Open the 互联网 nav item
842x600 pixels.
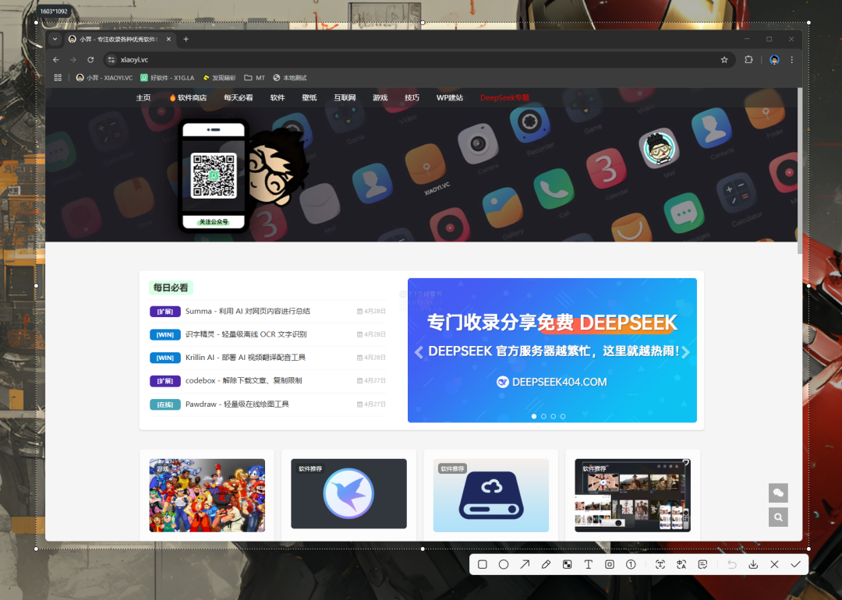345,97
